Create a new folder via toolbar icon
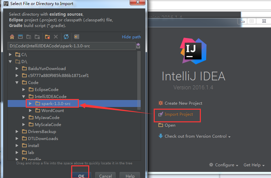Viewport: 271px width, 178px height. pos(47,37)
